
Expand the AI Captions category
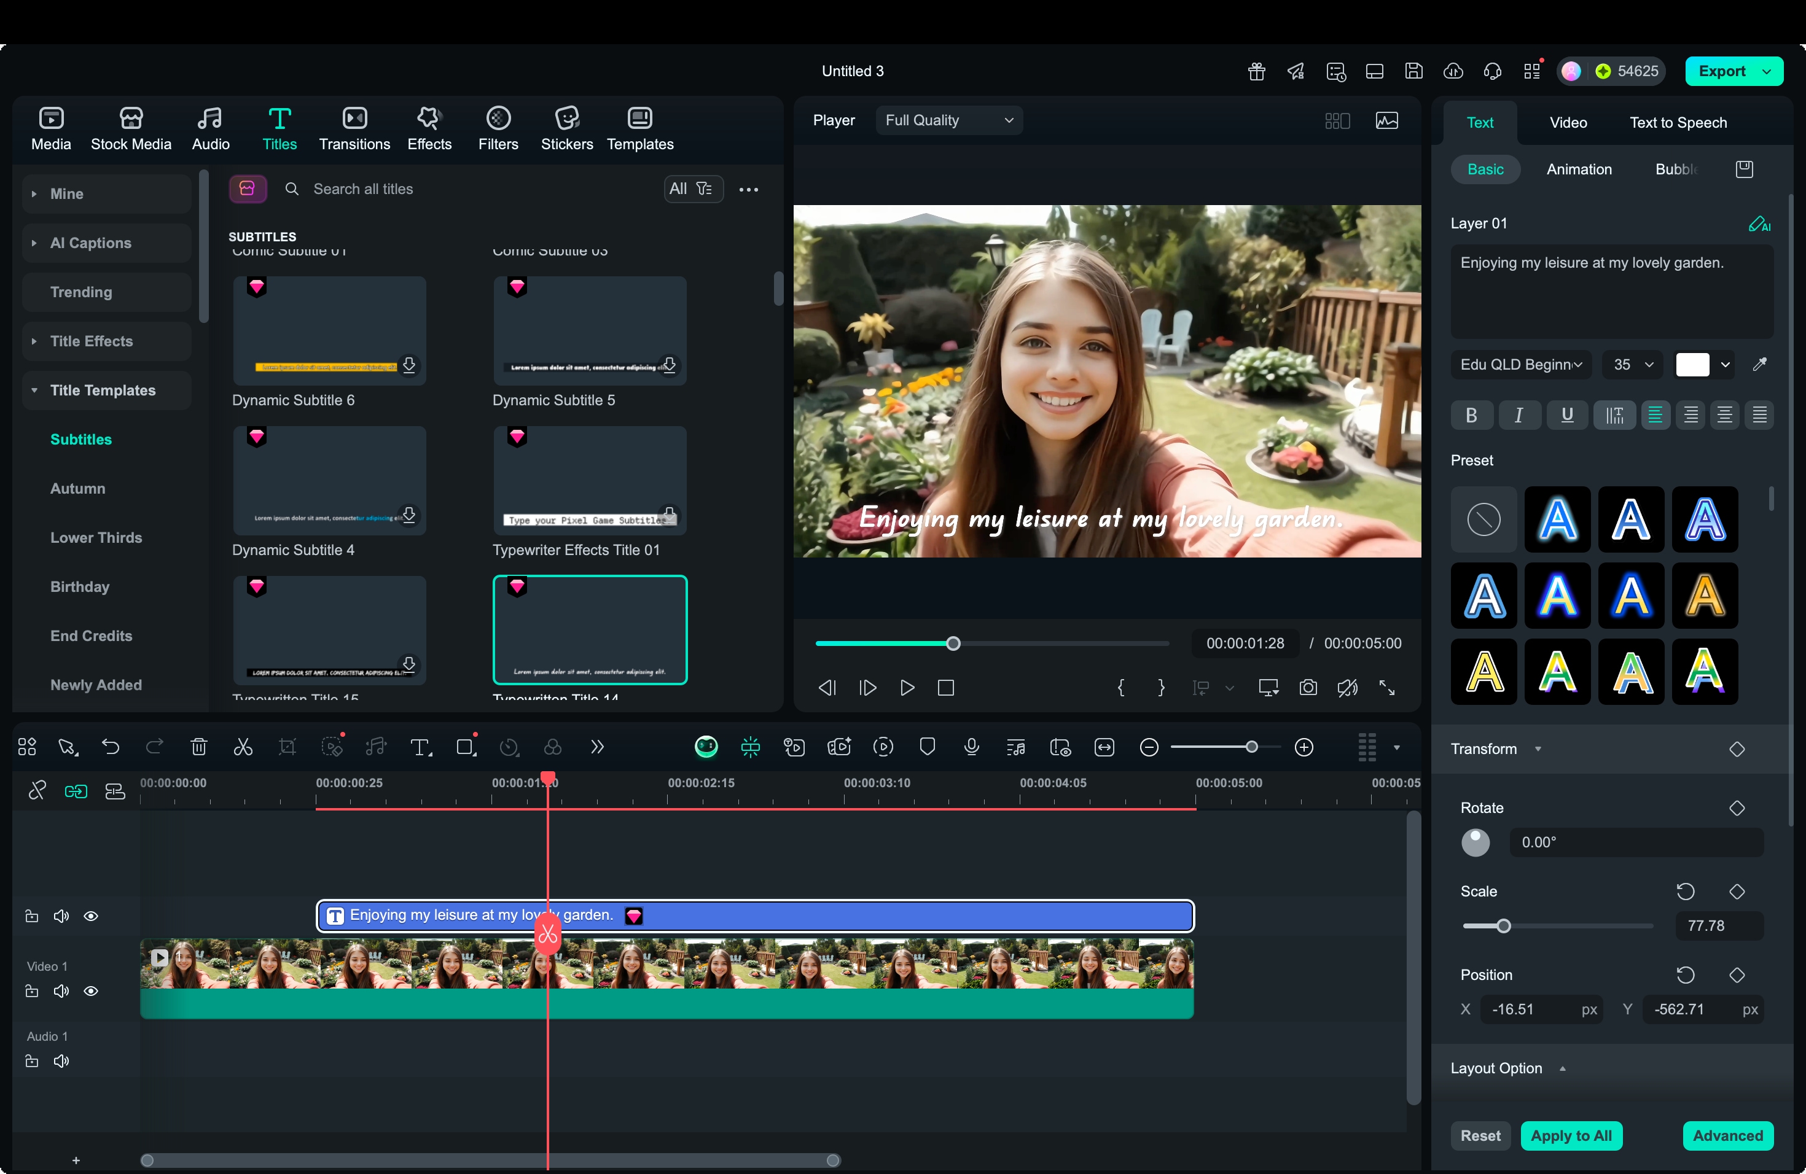(x=90, y=243)
